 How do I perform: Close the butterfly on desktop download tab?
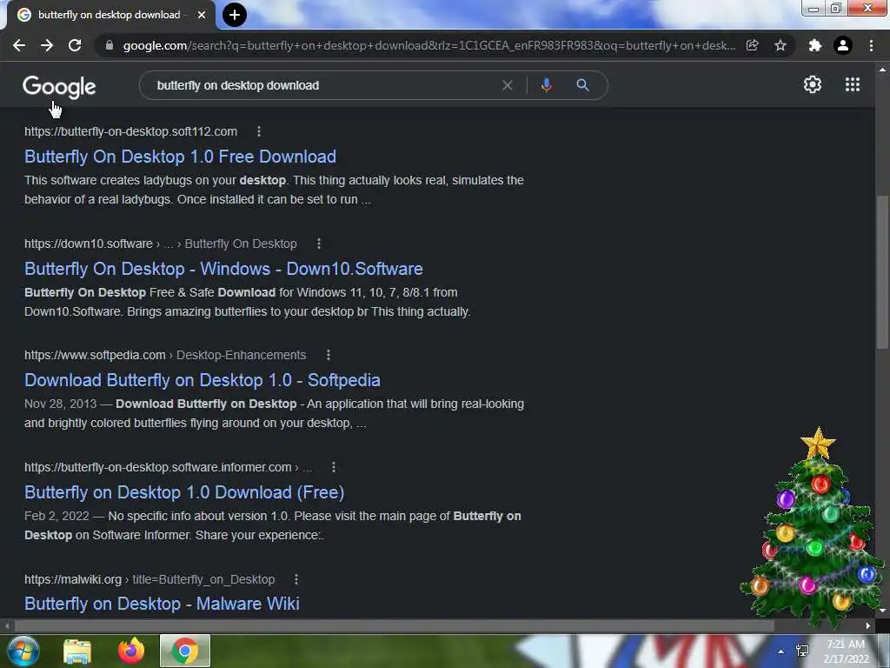[202, 15]
